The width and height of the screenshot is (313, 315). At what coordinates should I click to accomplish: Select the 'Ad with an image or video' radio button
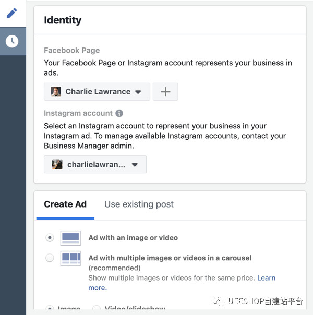(50, 238)
